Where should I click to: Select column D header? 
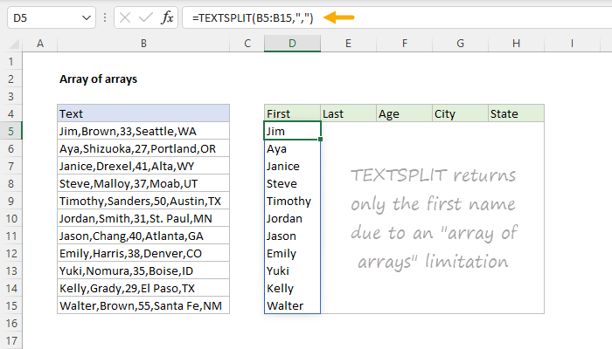292,44
